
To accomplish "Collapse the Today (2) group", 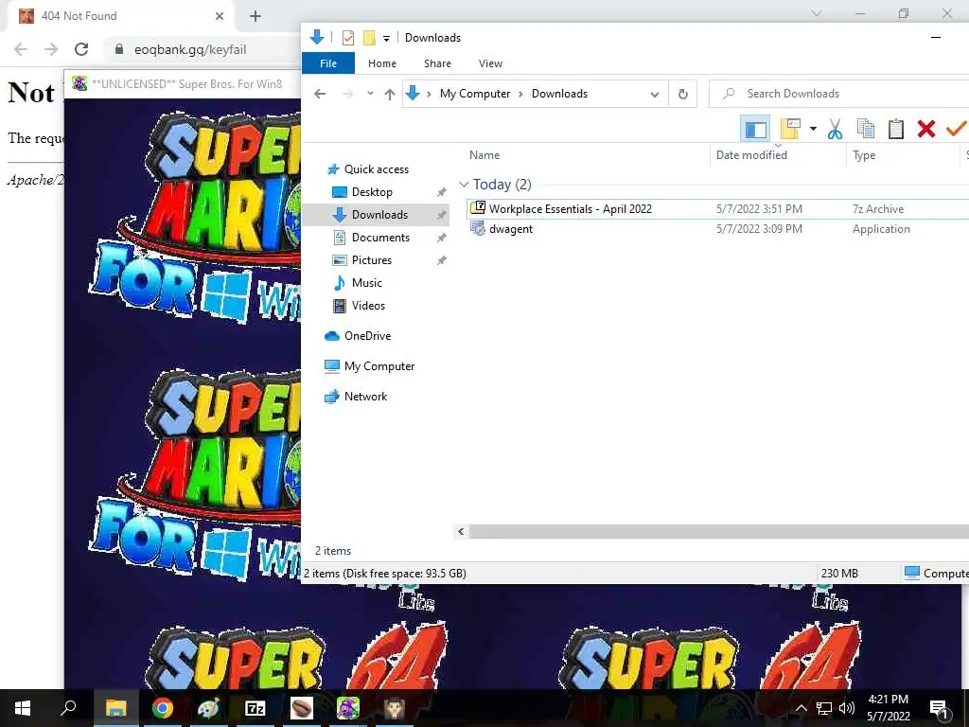I will (464, 185).
